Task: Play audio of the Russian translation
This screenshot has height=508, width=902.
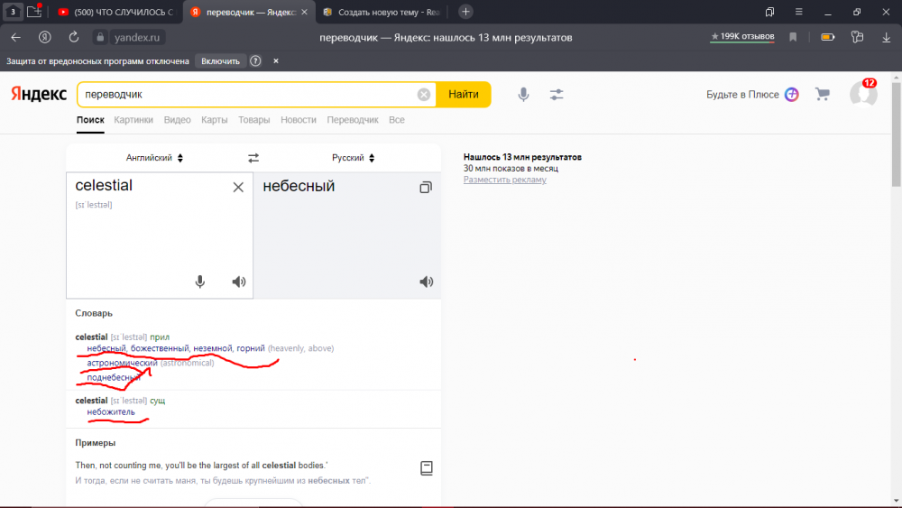Action: [427, 282]
